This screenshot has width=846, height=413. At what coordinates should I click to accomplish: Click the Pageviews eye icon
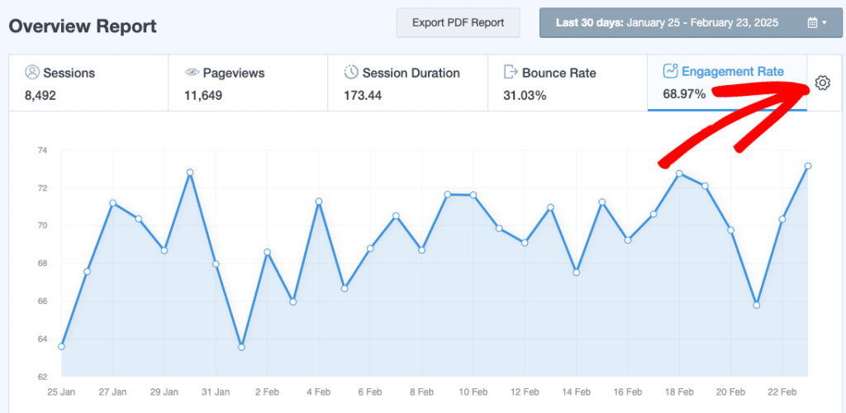(192, 73)
